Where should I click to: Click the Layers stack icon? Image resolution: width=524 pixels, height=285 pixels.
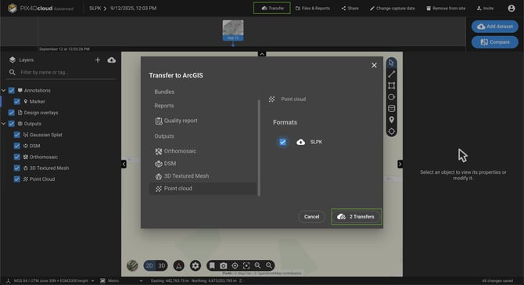click(13, 60)
